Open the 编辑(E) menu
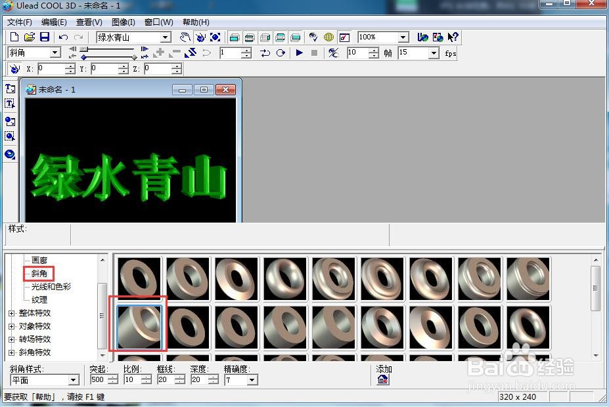Screen dimensions: 609x407 54,22
